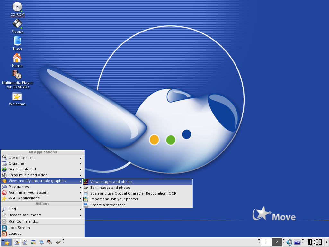329x247 pixels.
Task: Click the house document icon in the panel
Action: pos(25,242)
